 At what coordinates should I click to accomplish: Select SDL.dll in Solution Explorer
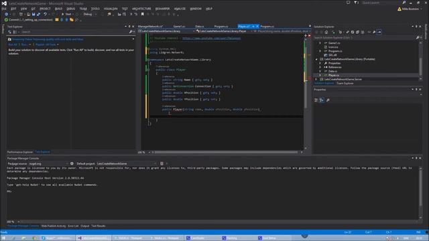(332, 55)
